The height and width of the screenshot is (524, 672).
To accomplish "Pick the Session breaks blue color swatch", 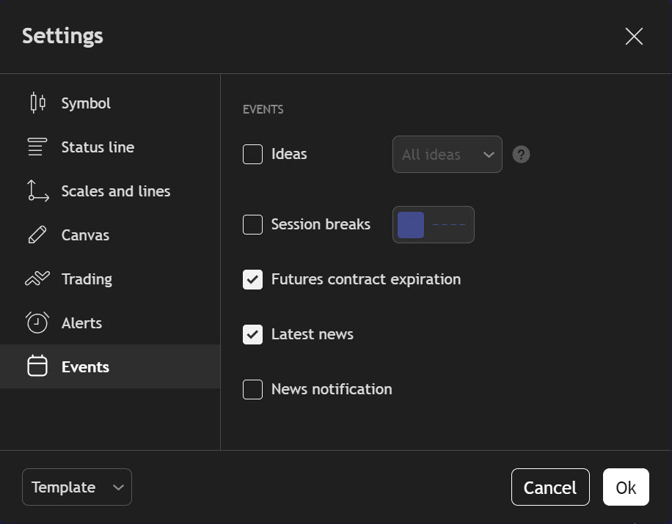I will (411, 224).
